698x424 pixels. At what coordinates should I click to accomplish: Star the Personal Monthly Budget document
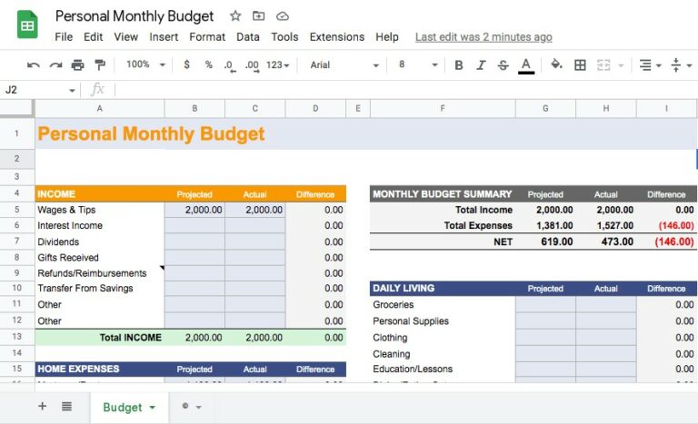(235, 16)
